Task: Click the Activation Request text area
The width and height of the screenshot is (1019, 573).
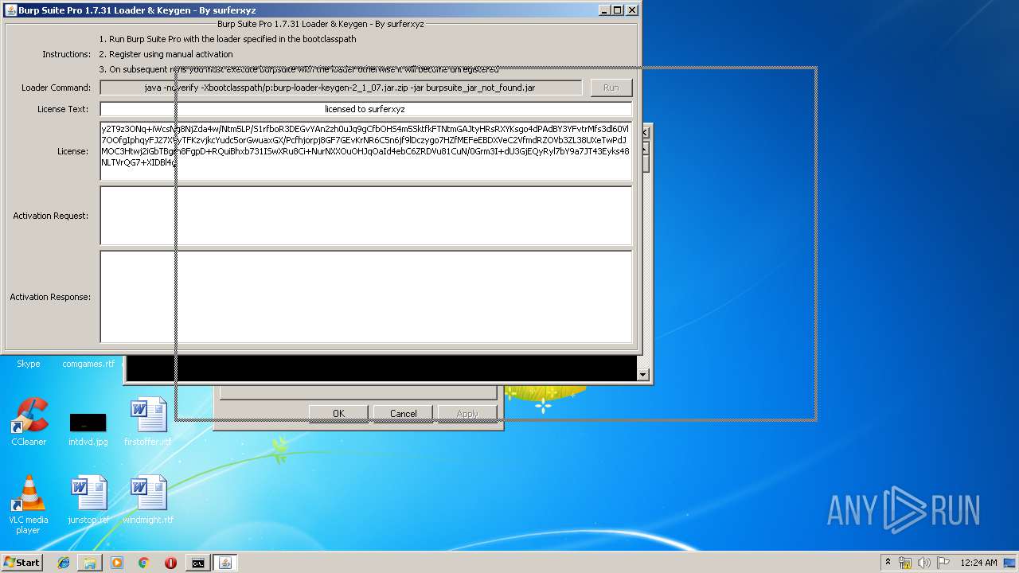Action: (366, 216)
